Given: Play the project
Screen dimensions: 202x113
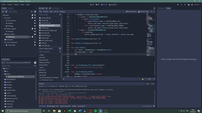Looking at the screenshot, I should [178, 5].
